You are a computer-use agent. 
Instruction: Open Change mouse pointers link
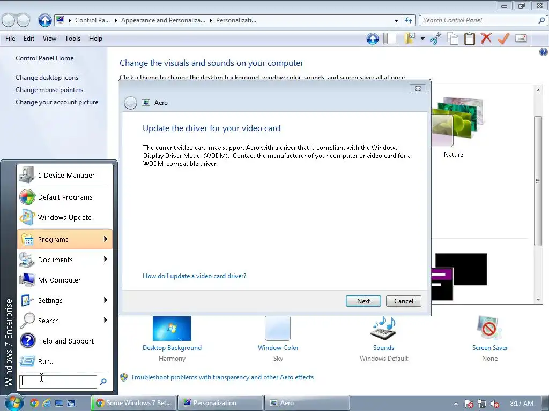49,90
